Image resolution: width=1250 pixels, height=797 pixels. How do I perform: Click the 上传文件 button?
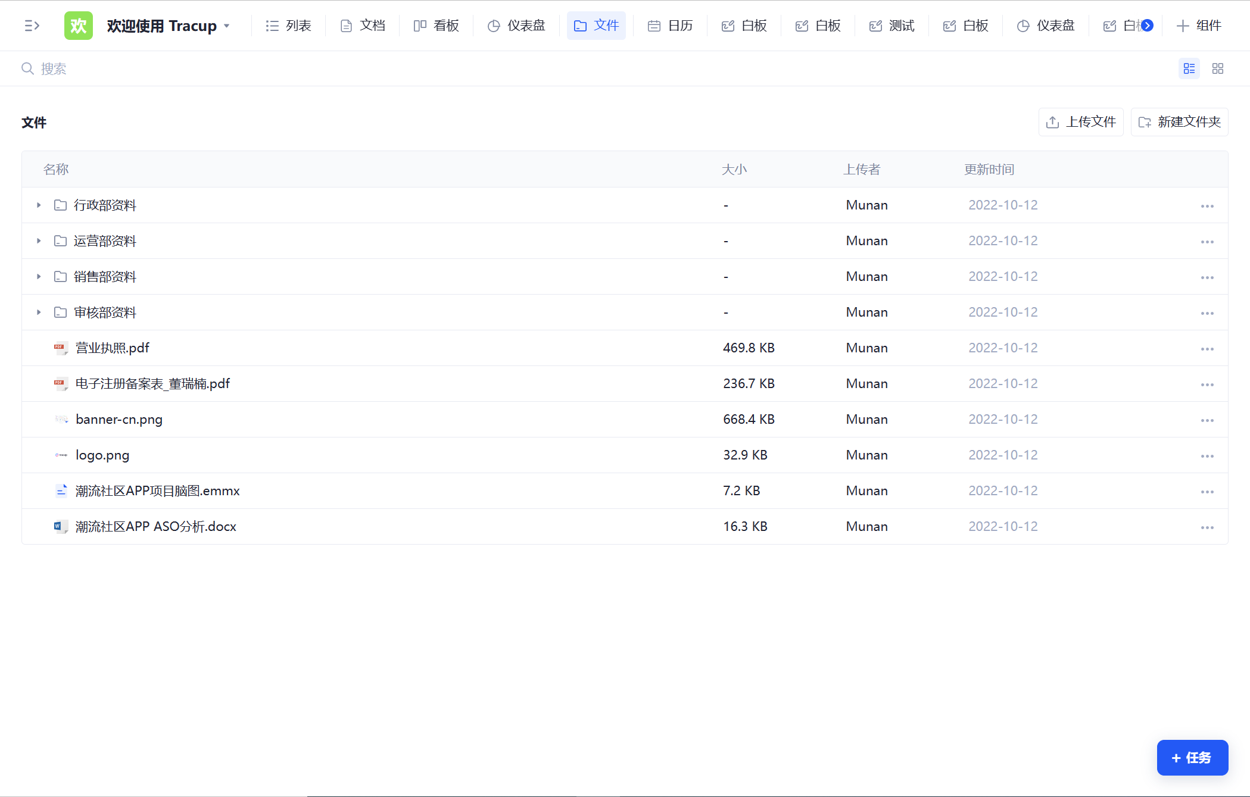pyautogui.click(x=1080, y=122)
